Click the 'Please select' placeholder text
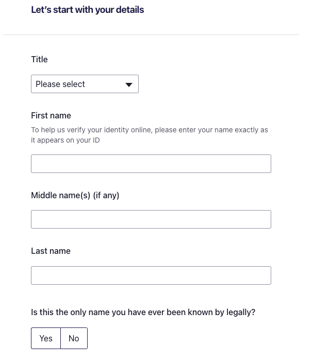The height and width of the screenshot is (364, 313). (x=60, y=84)
